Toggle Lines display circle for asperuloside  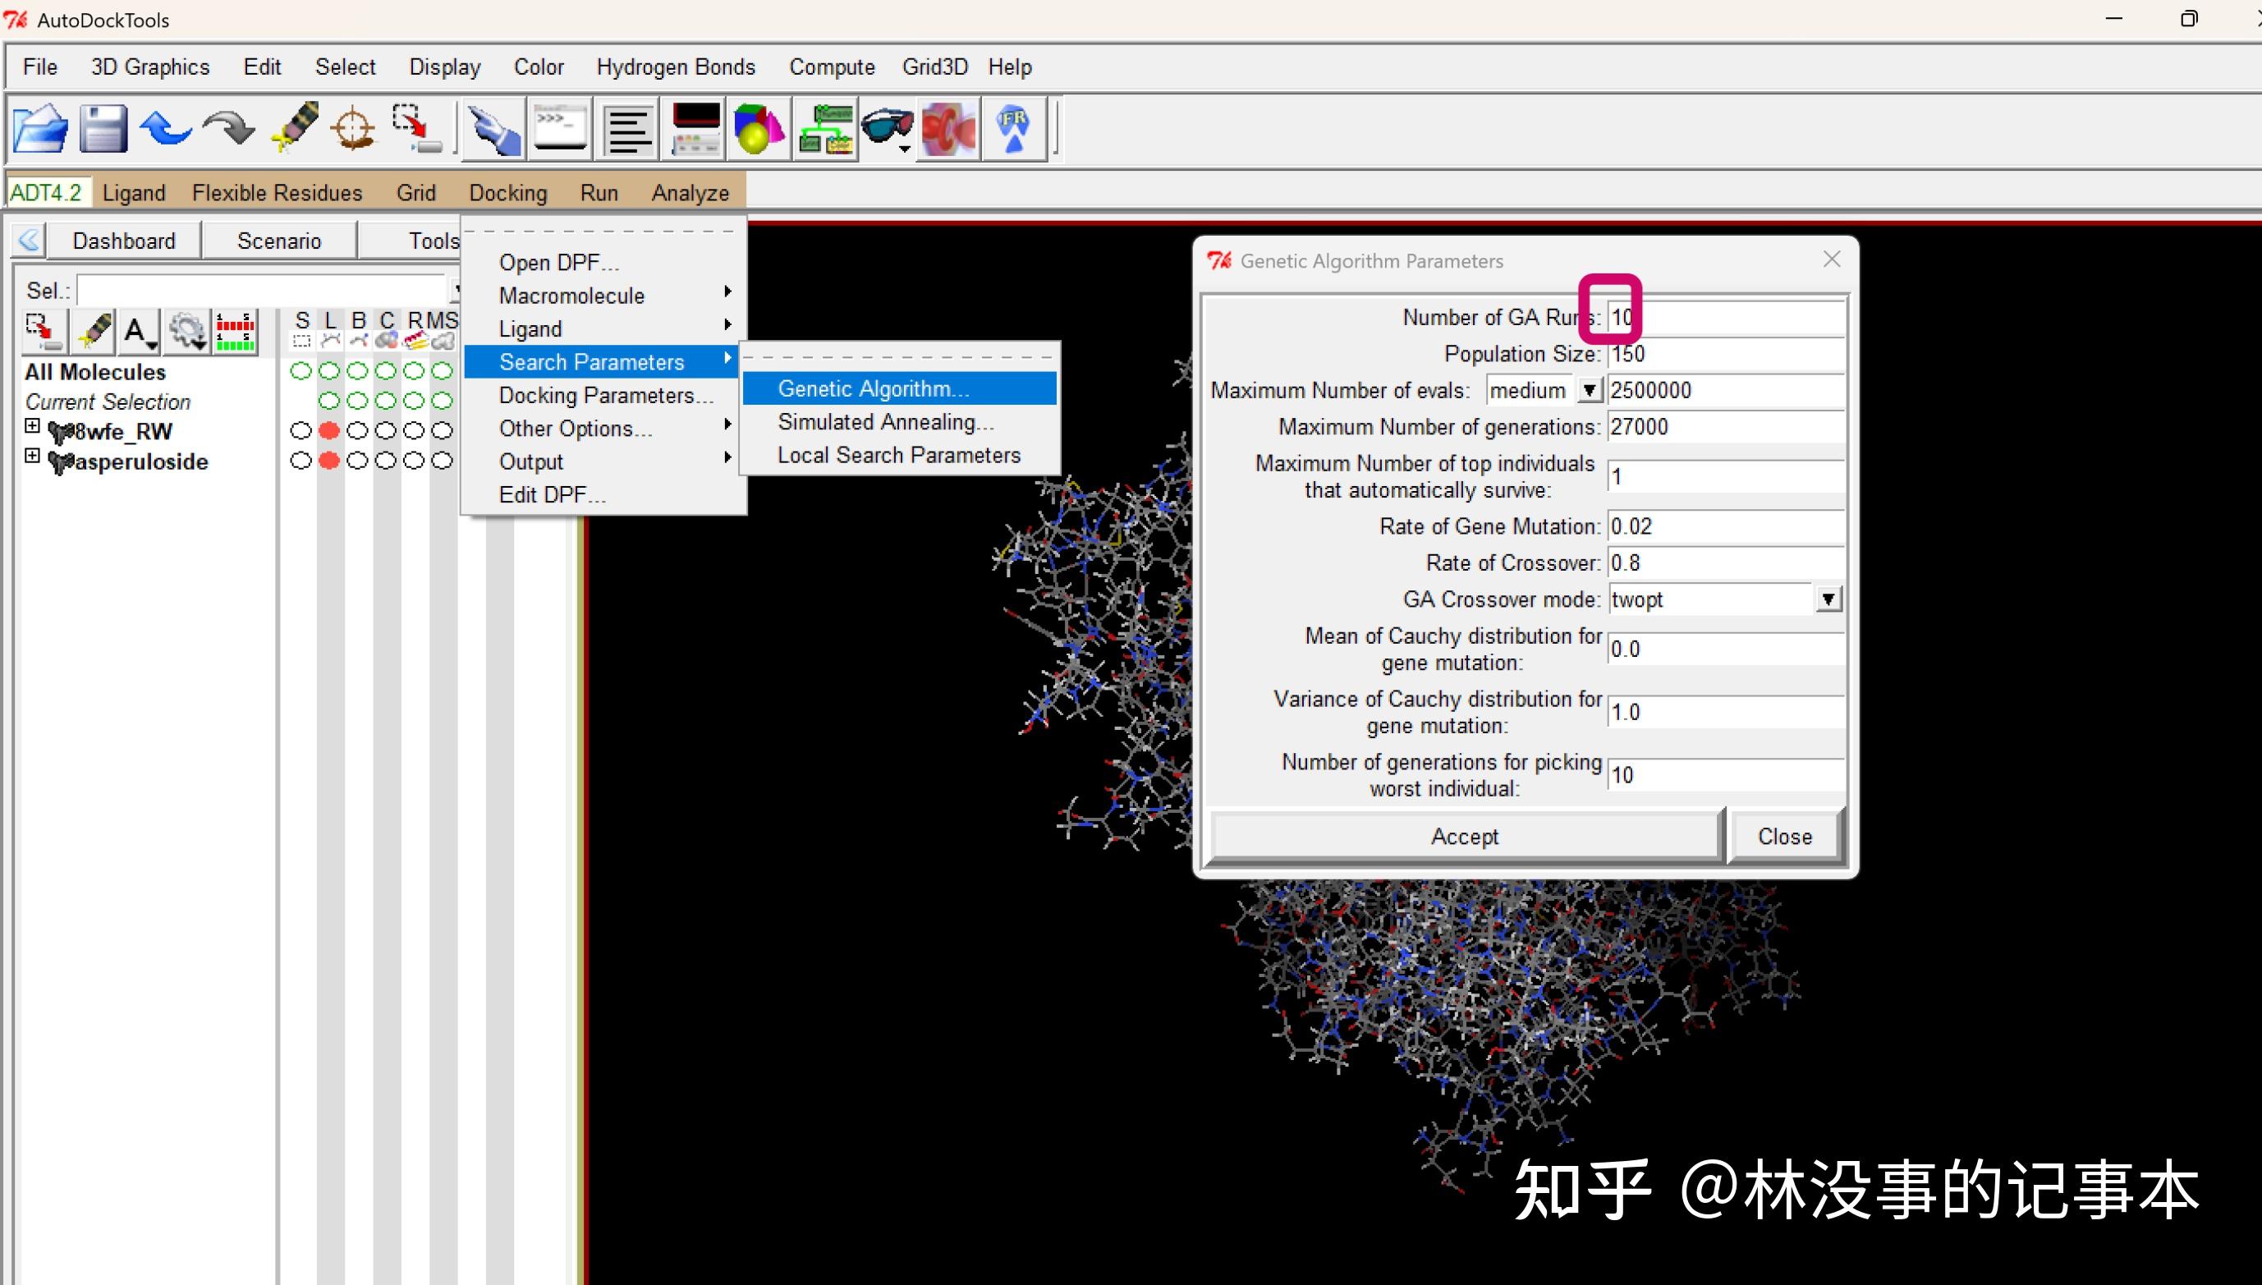(329, 461)
